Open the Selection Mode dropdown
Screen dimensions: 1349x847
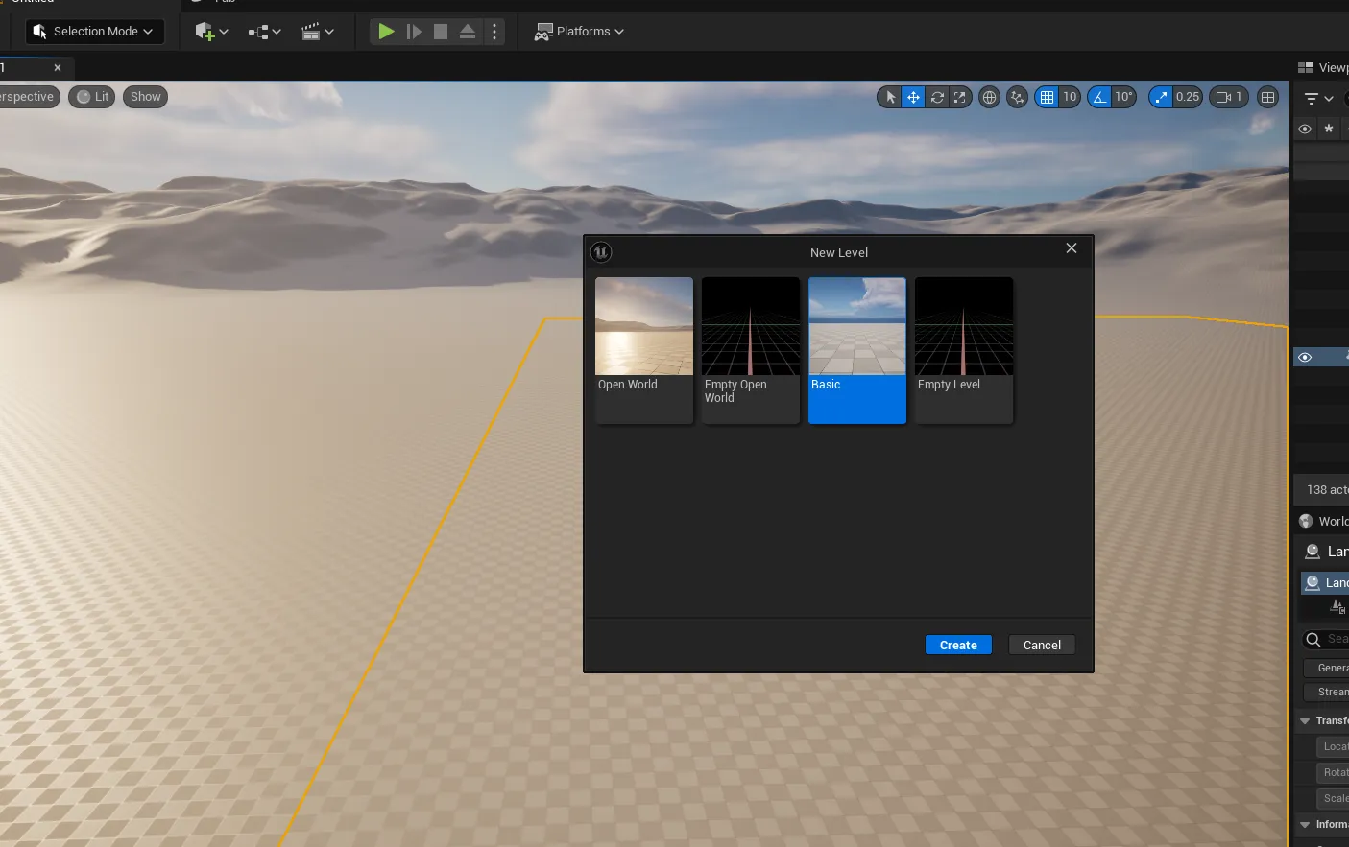[94, 32]
